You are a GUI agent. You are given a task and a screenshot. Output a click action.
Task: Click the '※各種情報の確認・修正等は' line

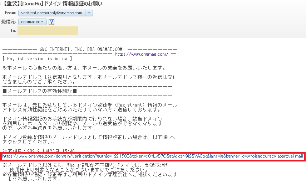[x=90, y=174]
